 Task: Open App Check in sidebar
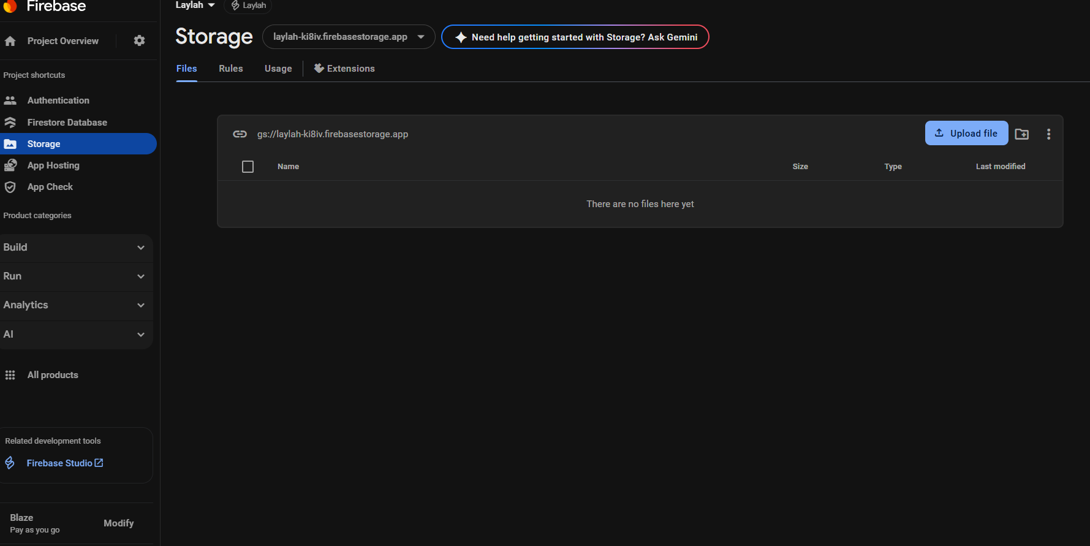click(x=50, y=187)
